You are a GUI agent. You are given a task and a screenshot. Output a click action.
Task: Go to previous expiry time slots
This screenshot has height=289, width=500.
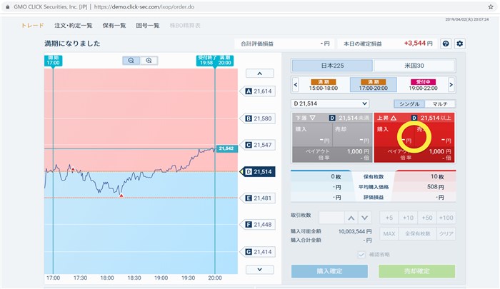point(296,85)
